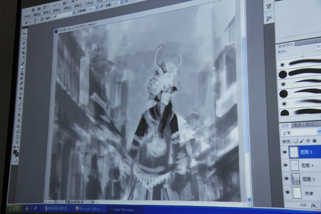The image size is (321, 214).
Task: Toggle lock position in Layers panel
Action: point(308,141)
